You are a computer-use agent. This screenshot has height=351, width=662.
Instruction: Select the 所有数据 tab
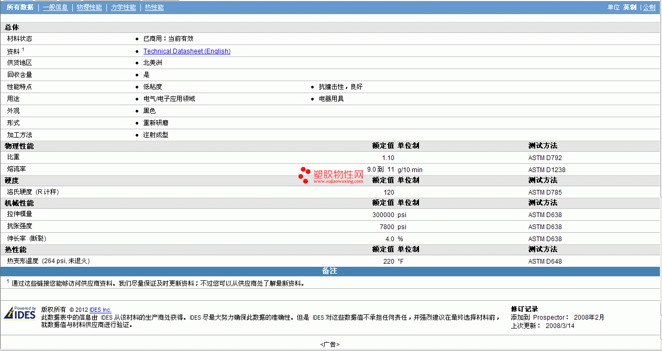pos(20,7)
